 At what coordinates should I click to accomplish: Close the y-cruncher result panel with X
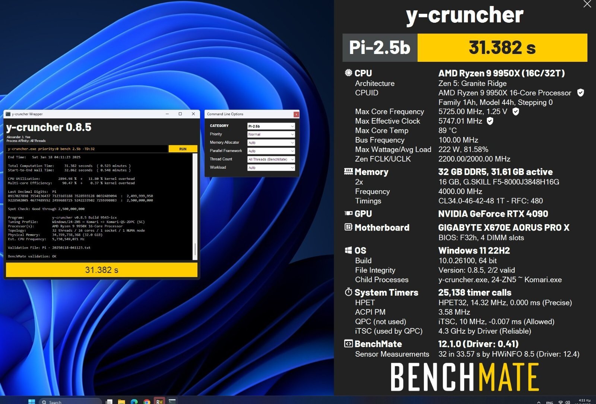point(587,4)
